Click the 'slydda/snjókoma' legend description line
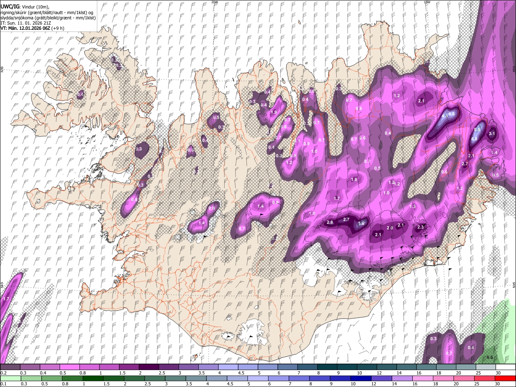The height and width of the screenshot is (387, 516). pos(48,18)
